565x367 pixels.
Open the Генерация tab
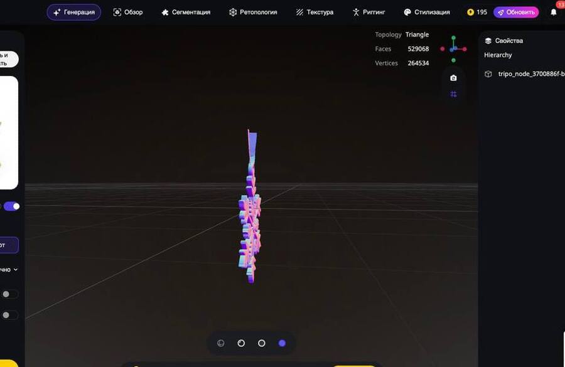point(74,13)
